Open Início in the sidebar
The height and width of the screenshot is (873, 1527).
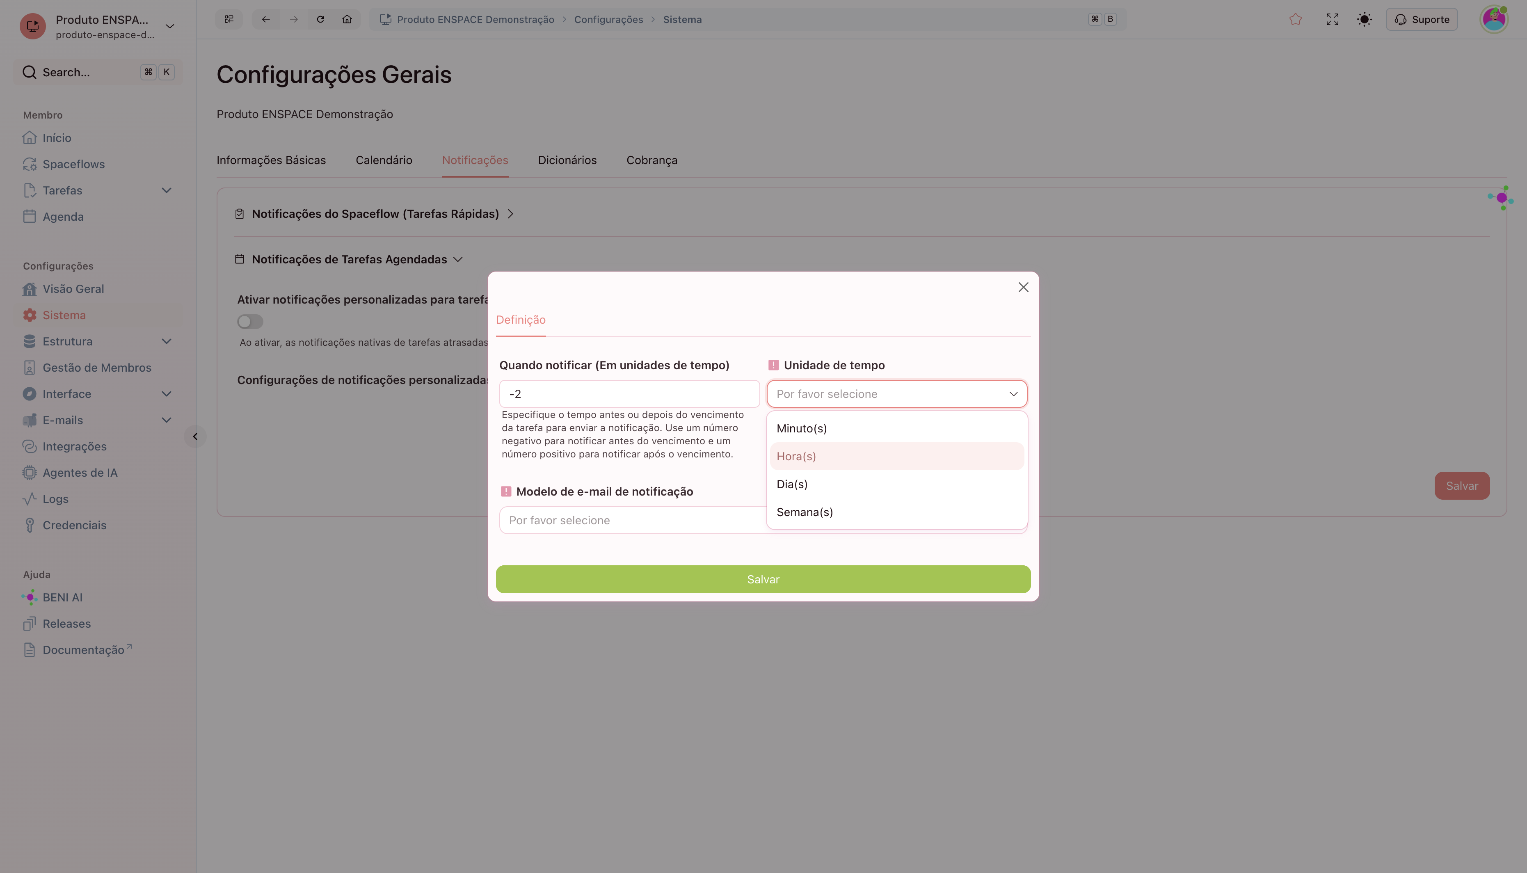point(57,138)
